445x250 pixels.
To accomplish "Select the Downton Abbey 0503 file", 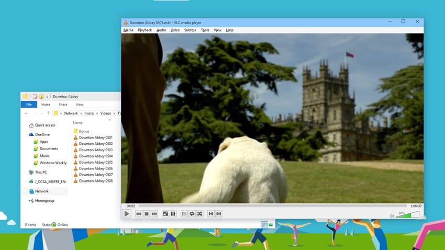I will (95, 150).
